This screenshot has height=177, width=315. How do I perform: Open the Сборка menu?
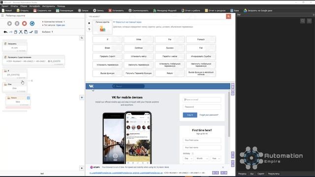24,6
